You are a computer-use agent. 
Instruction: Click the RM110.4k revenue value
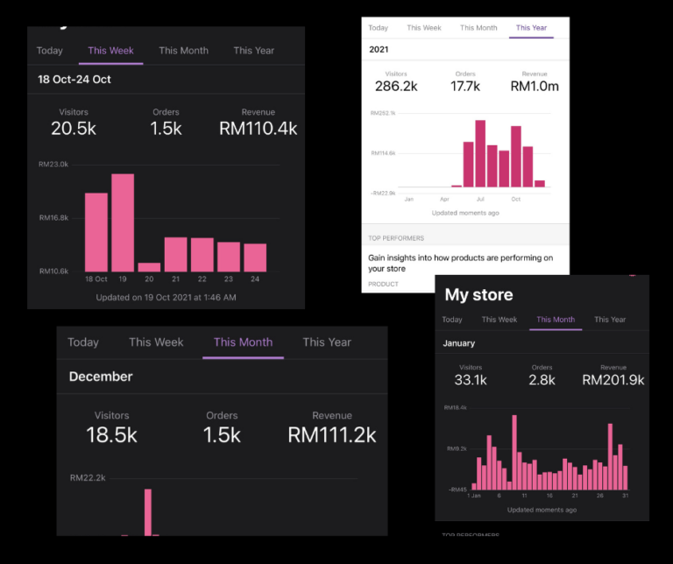point(258,128)
